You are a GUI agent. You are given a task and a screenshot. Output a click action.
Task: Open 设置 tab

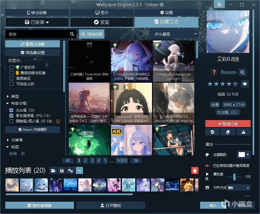[x=167, y=13]
